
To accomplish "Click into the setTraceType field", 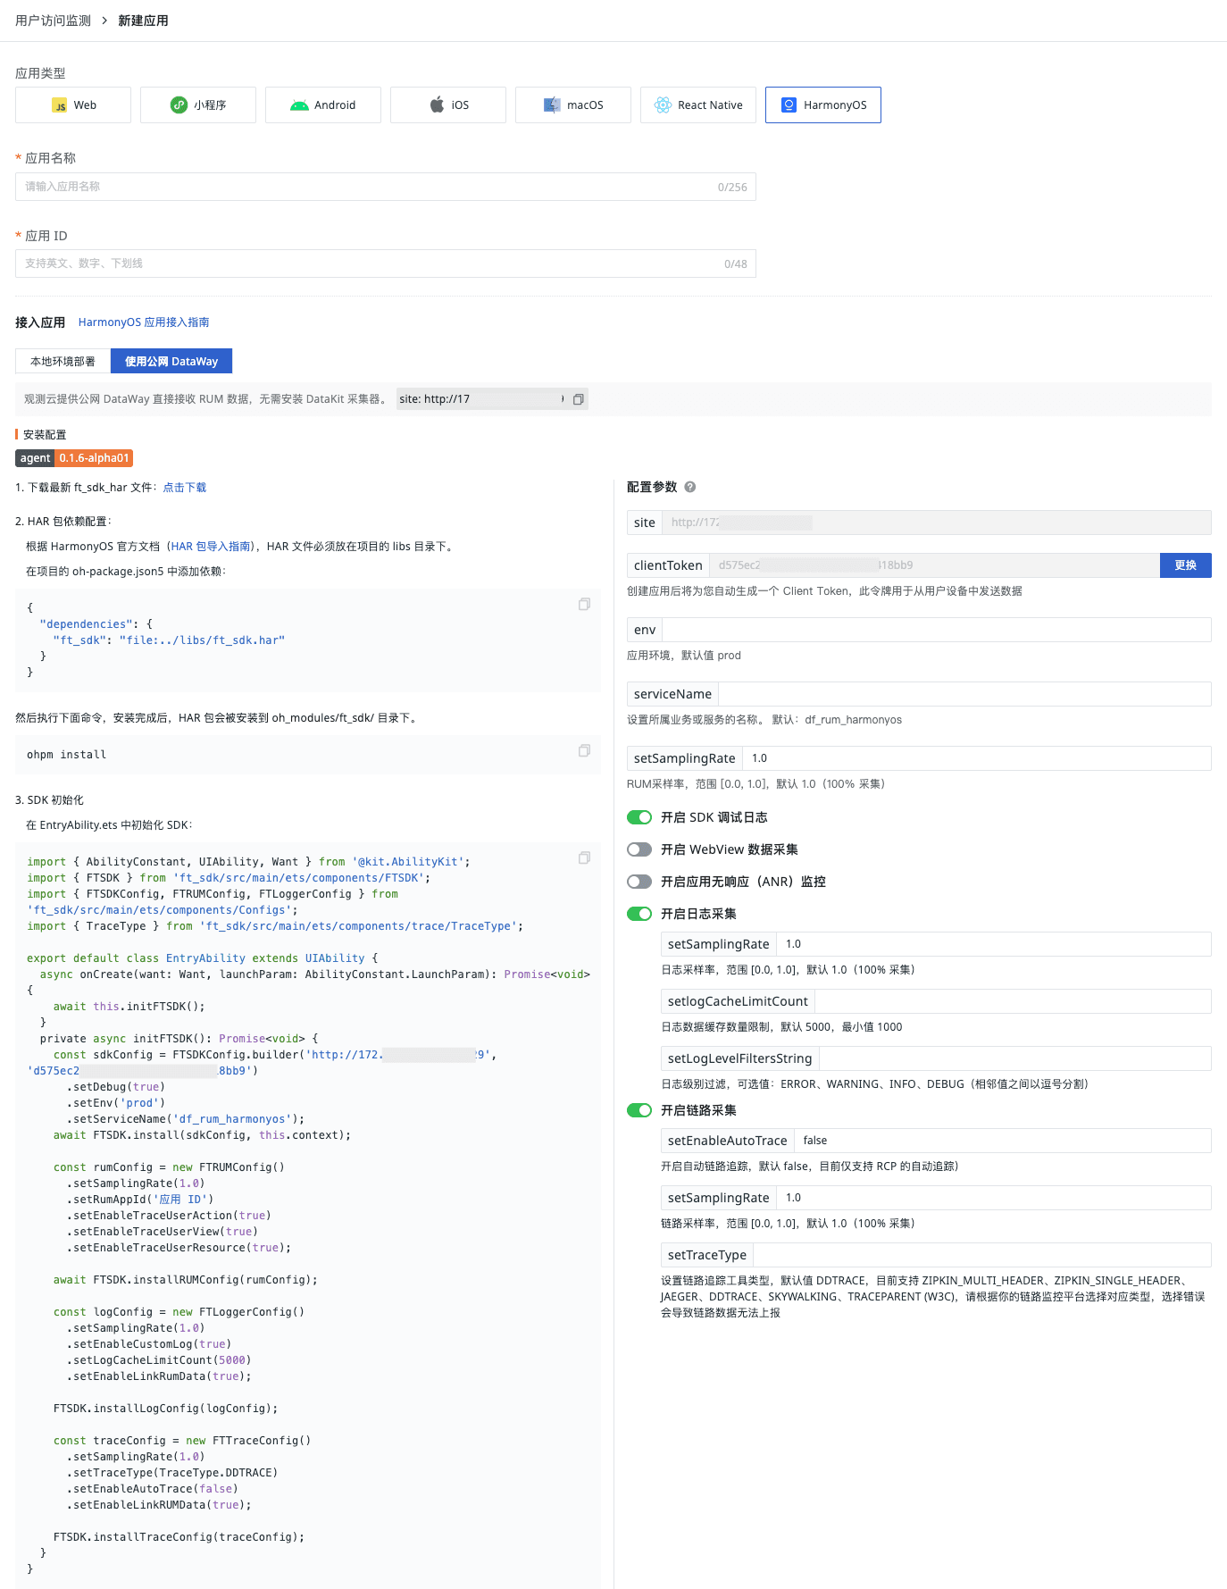I will (x=981, y=1255).
